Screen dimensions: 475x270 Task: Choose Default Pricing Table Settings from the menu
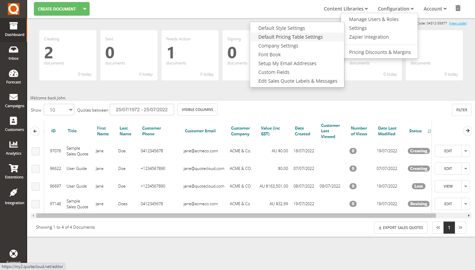(x=290, y=37)
